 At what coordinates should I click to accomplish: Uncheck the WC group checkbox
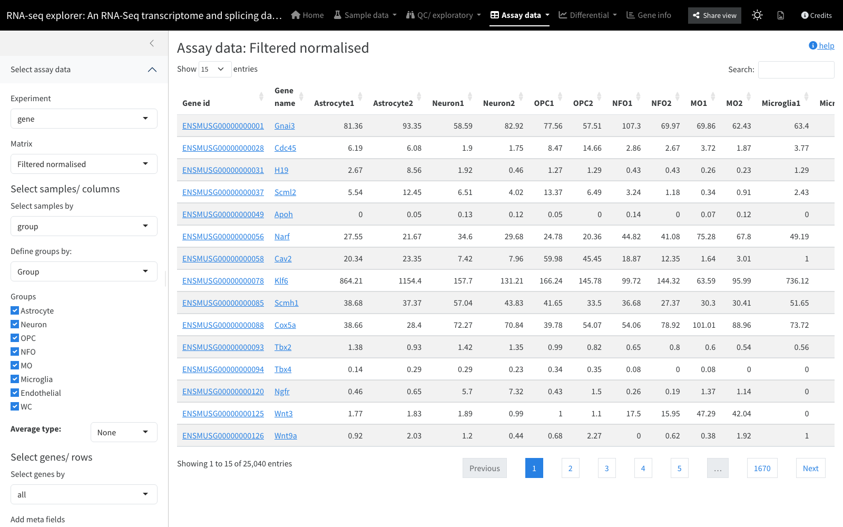click(15, 406)
